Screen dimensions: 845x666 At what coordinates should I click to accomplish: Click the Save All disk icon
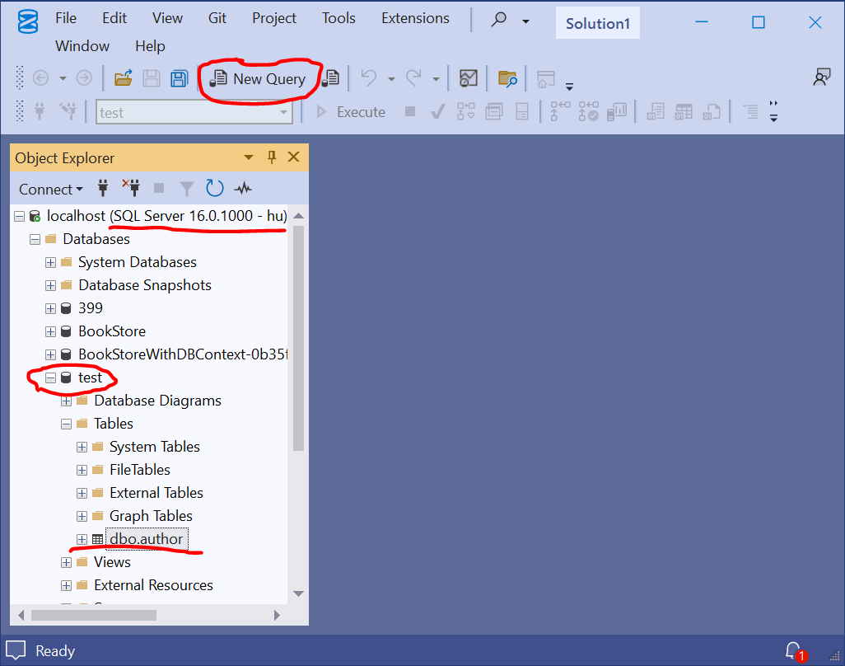[180, 79]
